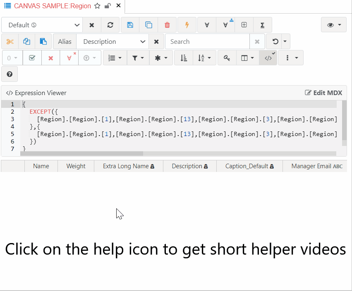The image size is (352, 291).
Task: Expand the filter funnel dropdown
Action: click(138, 58)
